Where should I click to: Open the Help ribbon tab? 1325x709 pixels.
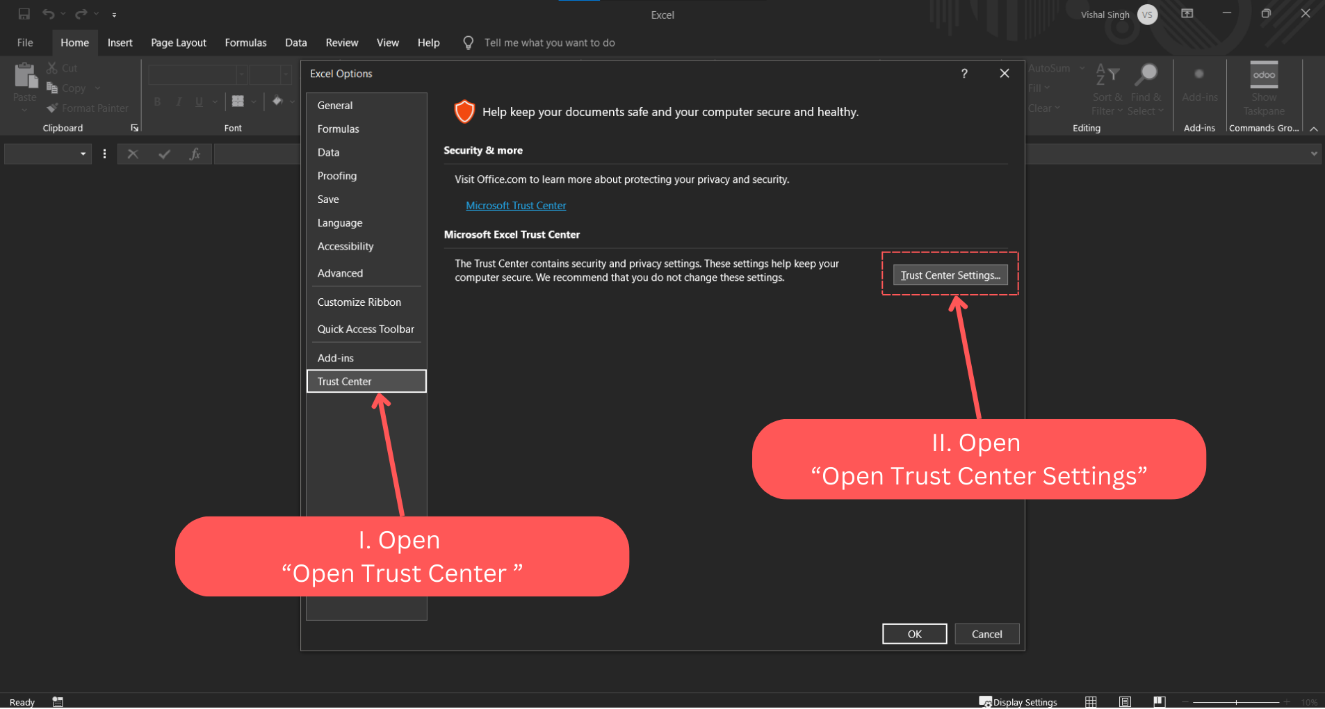tap(428, 42)
